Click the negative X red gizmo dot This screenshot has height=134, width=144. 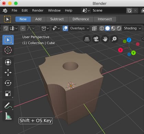[138, 44]
